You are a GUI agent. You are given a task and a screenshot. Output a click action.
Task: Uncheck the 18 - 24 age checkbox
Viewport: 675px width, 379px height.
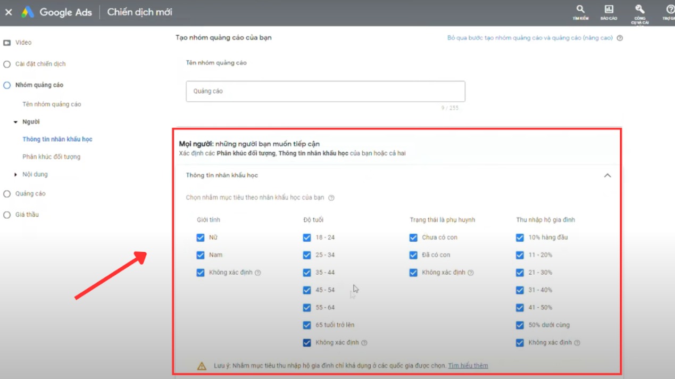click(307, 237)
